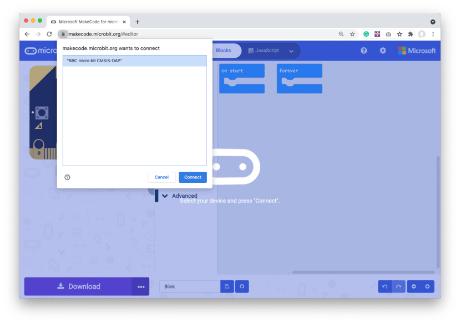460x324 pixels.
Task: Go back with the browser back arrow
Action: click(27, 34)
